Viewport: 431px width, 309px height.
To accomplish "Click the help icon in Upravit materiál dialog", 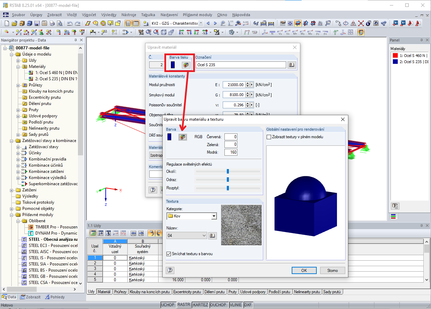I will (x=153, y=190).
